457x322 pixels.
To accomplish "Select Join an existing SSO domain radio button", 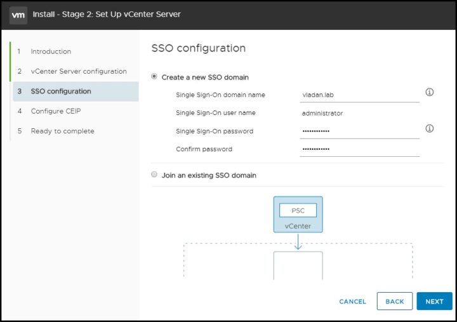I will click(154, 175).
